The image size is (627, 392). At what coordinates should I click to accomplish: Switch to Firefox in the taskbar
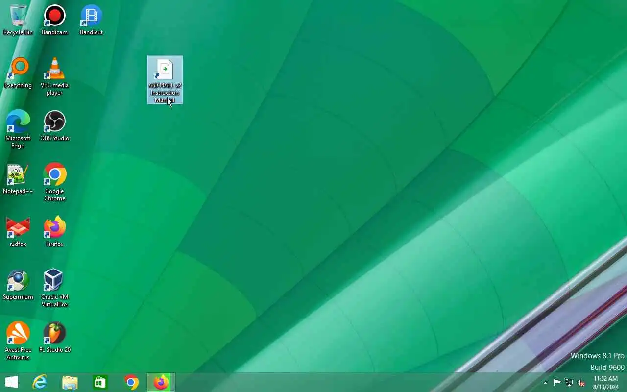[x=161, y=382]
